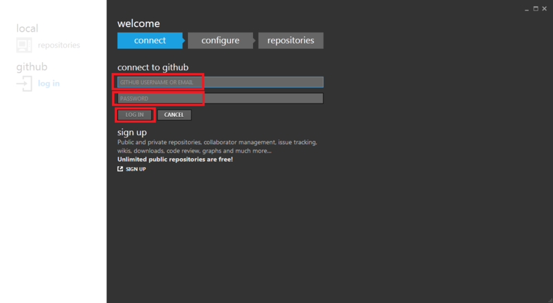Click the CANCEL button
553x303 pixels.
[174, 115]
